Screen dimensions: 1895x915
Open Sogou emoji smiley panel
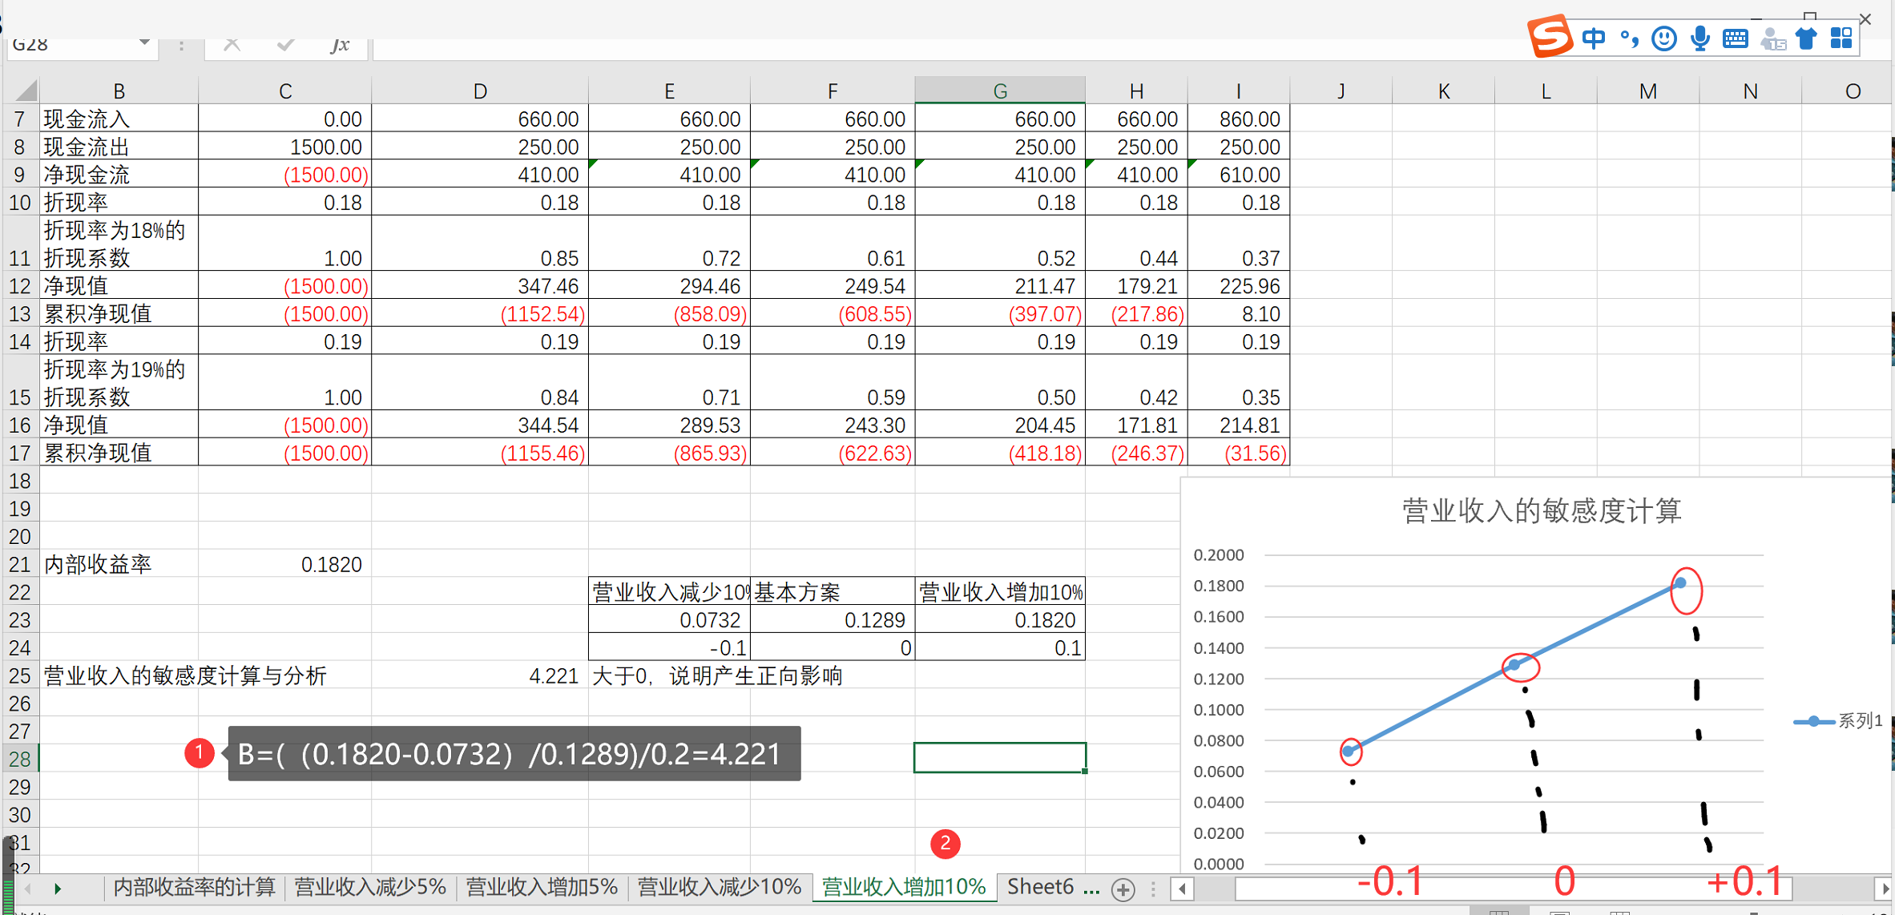coord(1663,38)
